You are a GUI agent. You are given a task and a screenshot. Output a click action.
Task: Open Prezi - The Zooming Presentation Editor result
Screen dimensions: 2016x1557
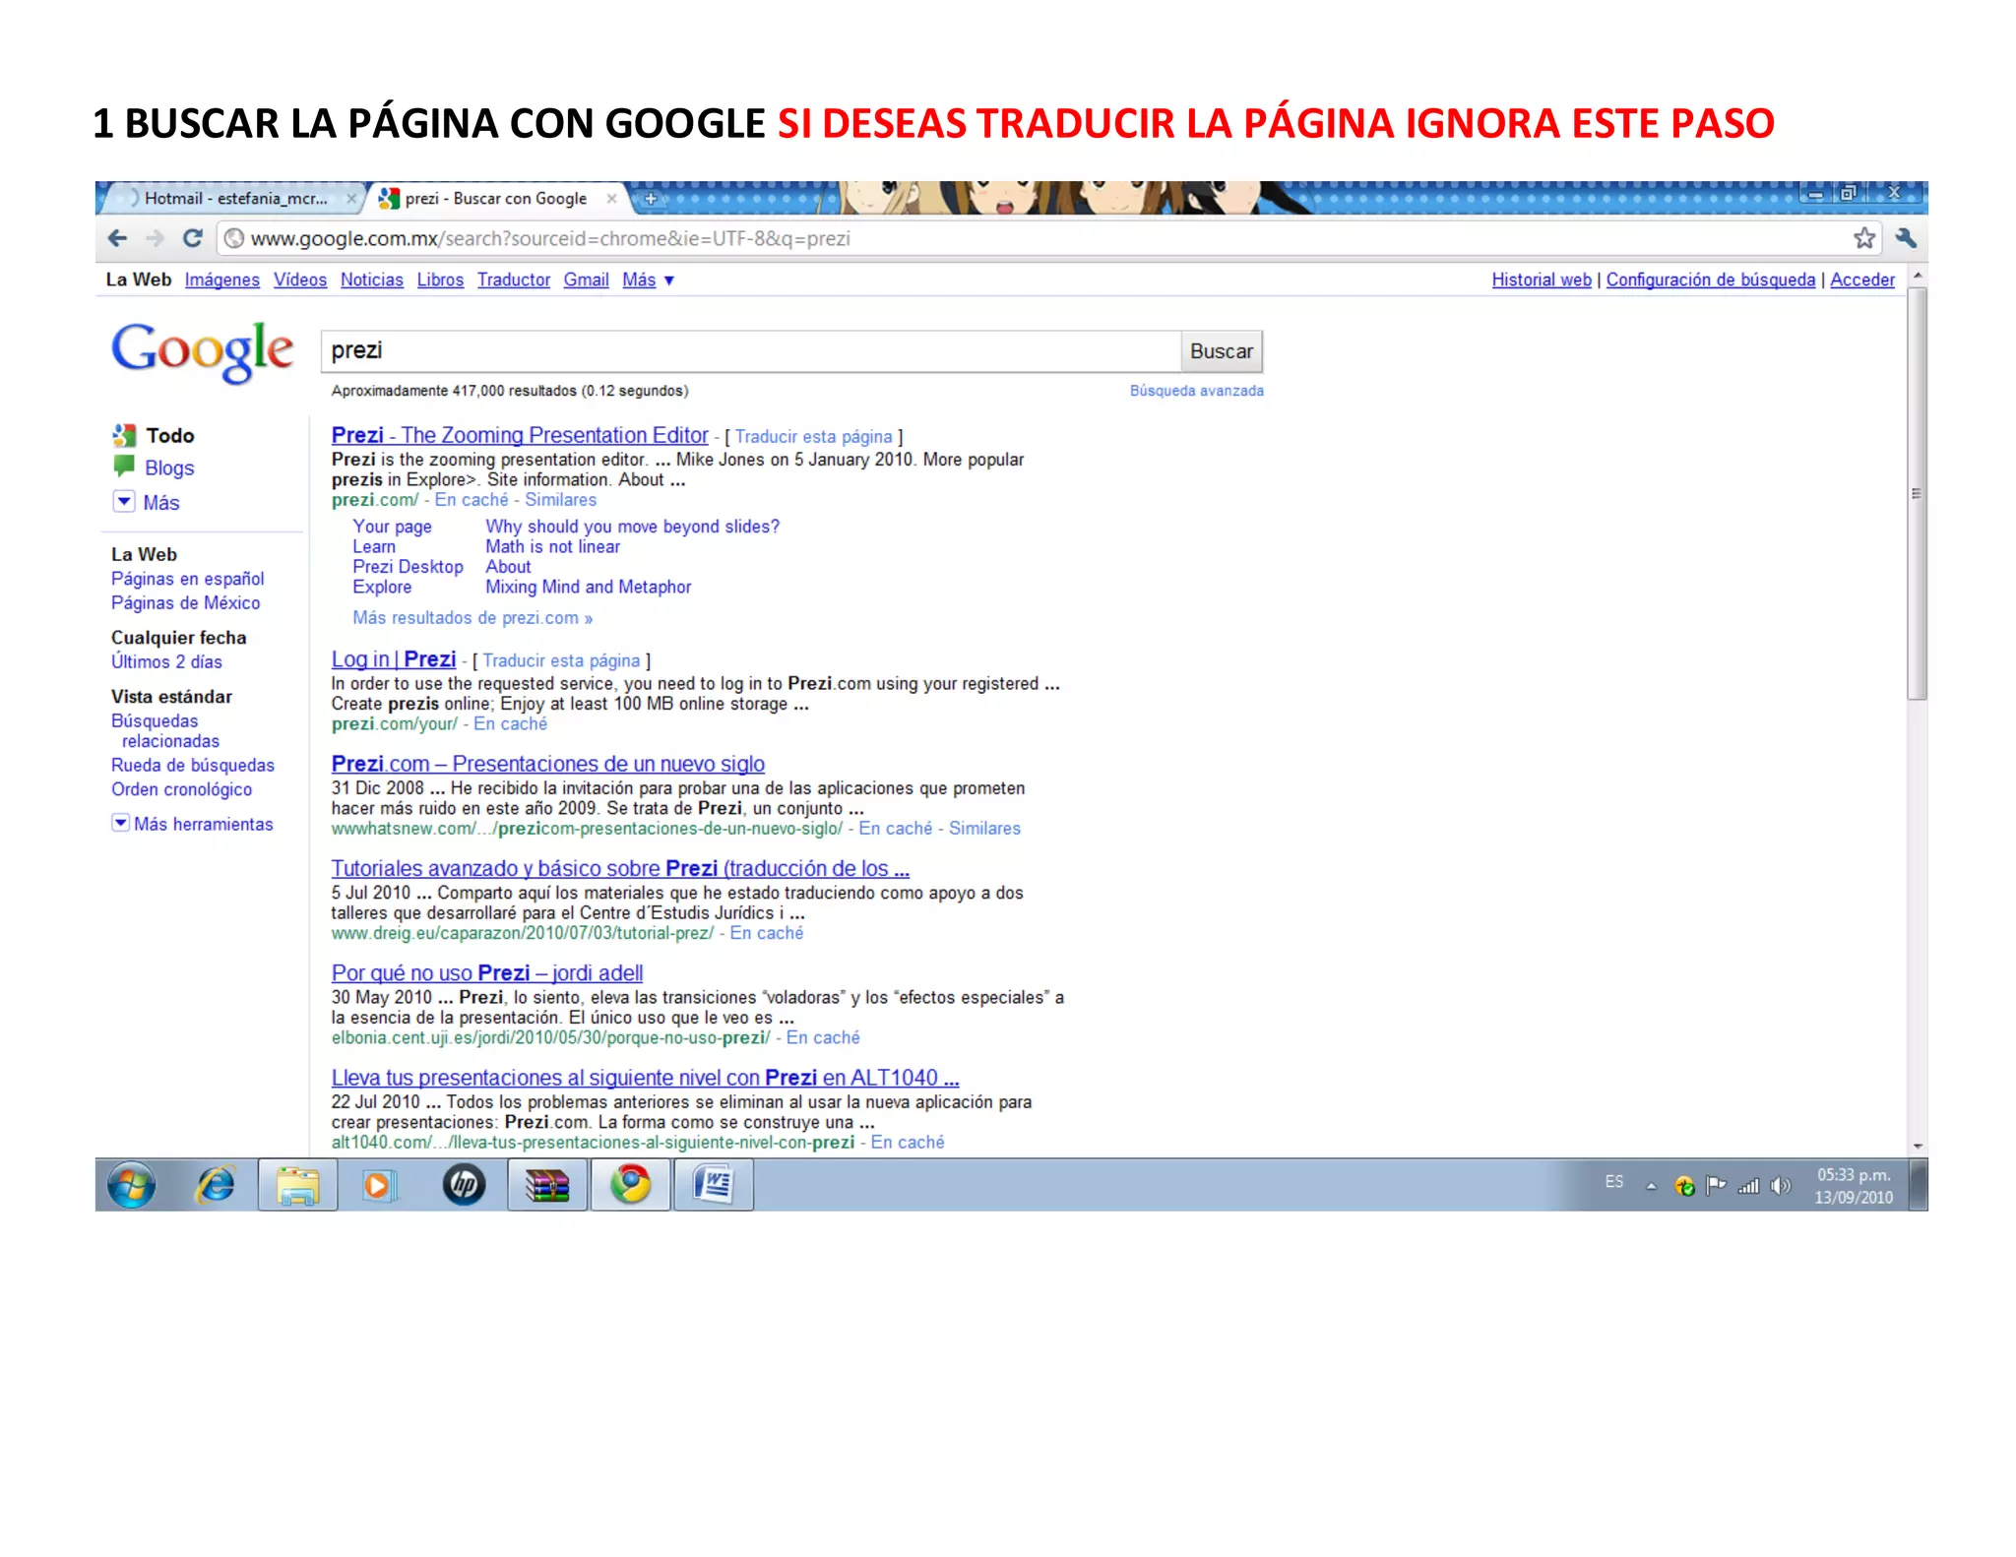point(519,435)
